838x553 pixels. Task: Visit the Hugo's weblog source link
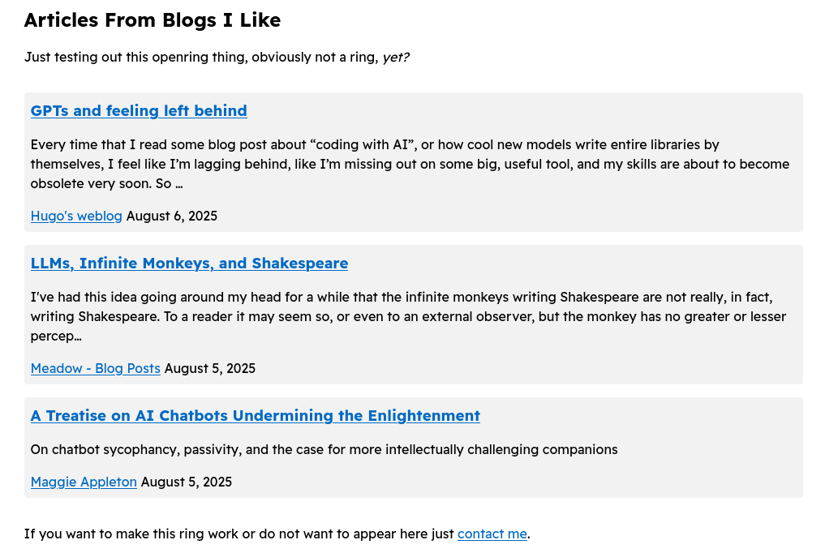(76, 216)
